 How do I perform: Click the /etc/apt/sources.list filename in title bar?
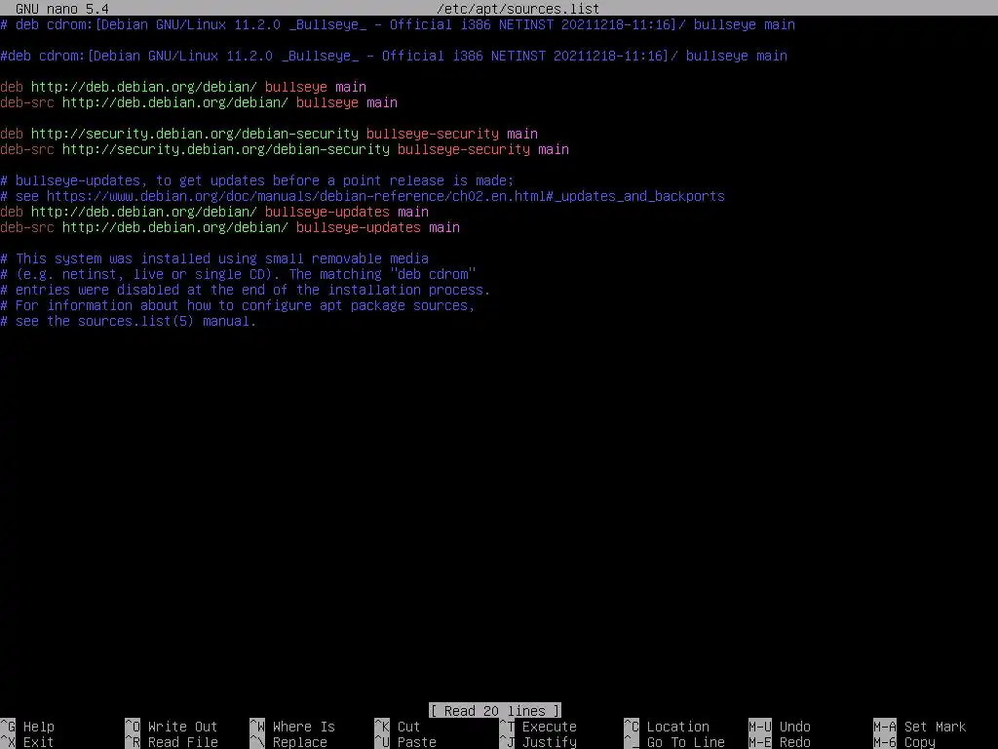click(x=518, y=9)
